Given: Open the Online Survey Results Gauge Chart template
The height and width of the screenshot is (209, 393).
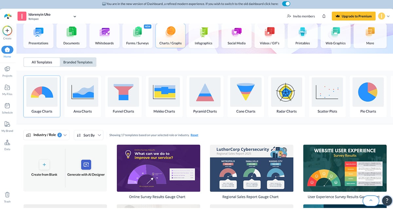Looking at the screenshot, I should (159, 168).
